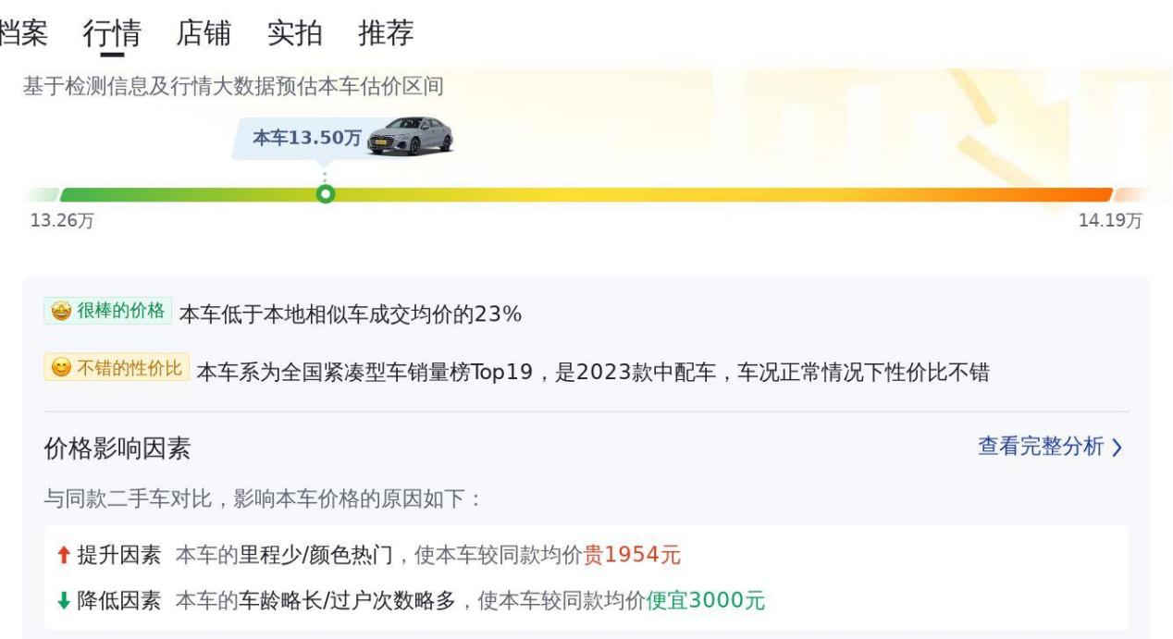Open 查看完整分析 link
Image resolution: width=1173 pixels, height=639 pixels.
click(x=1041, y=447)
